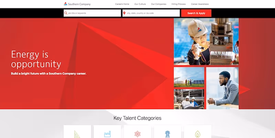Viewport: 275px width, 138px height.
Task: Click the location pin icon
Action: tap(124, 13)
